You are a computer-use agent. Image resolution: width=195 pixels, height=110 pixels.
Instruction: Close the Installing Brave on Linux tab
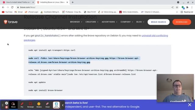67,2
